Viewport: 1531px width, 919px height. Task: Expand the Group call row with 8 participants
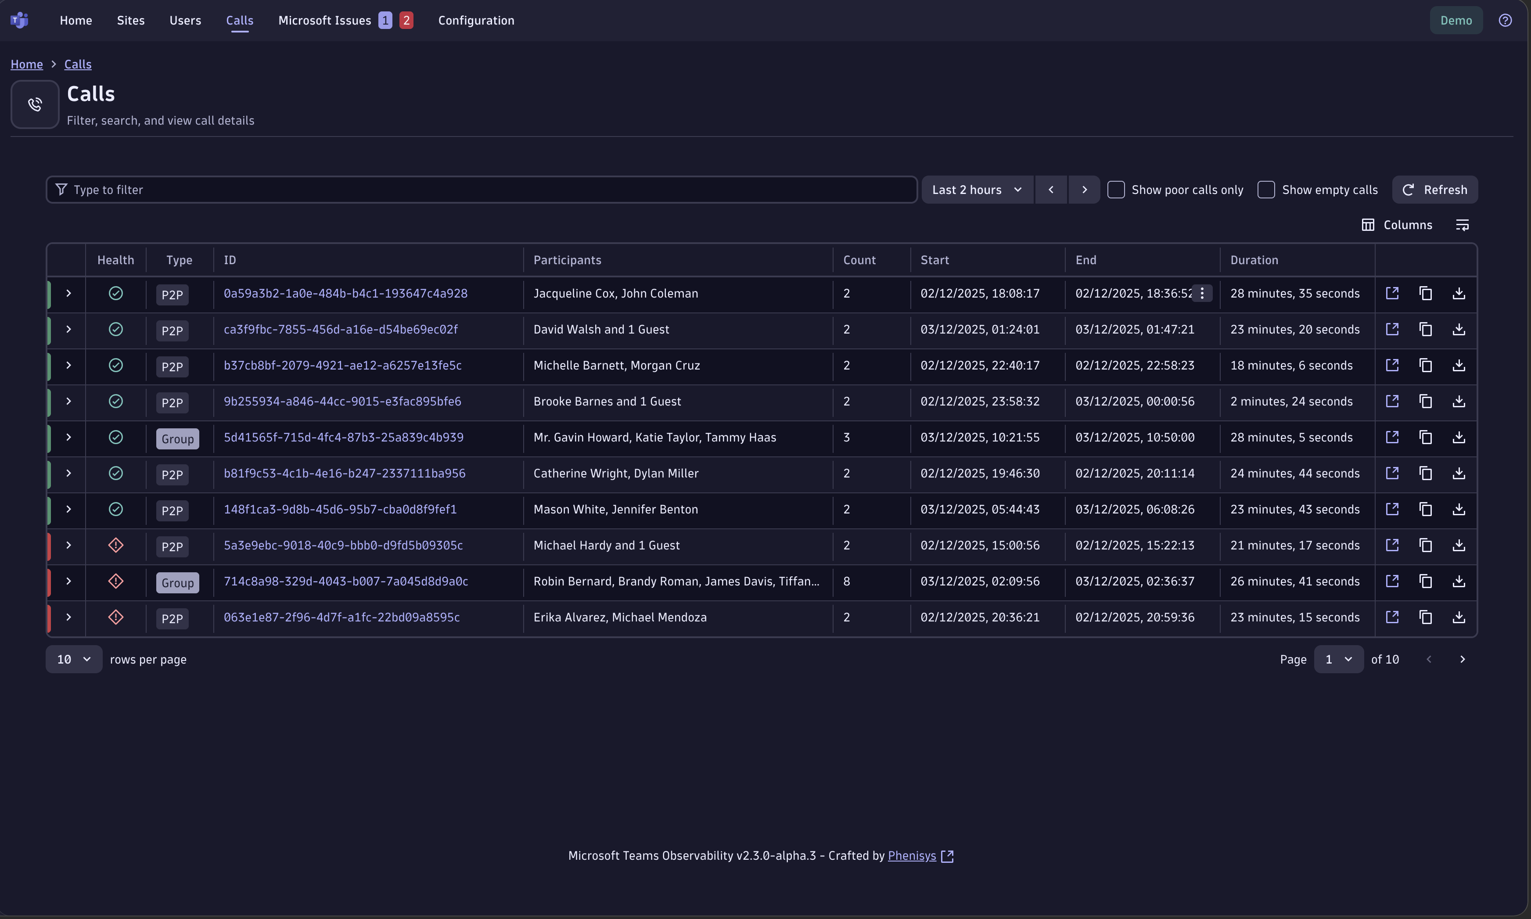[68, 582]
